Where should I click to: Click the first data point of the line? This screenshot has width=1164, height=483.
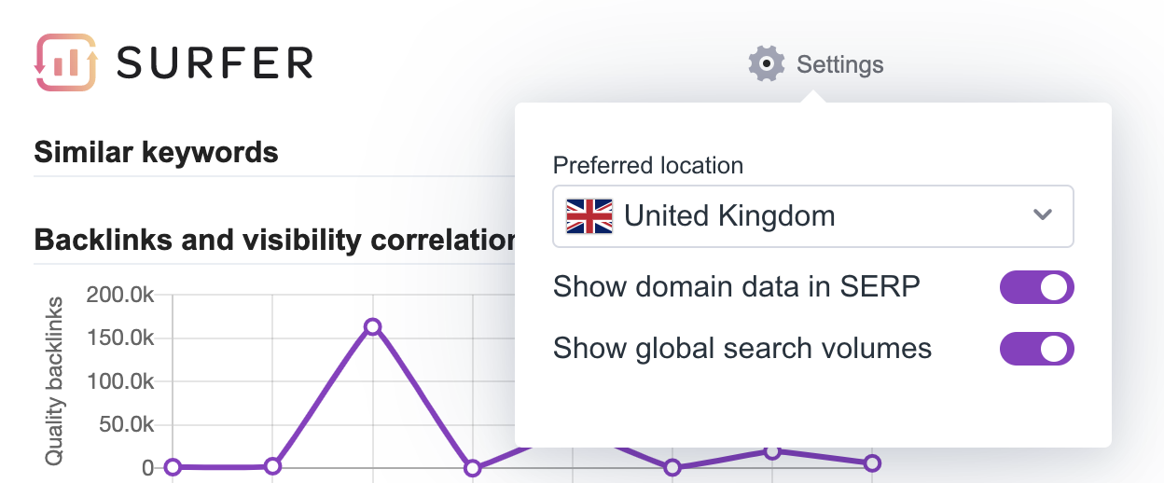173,467
